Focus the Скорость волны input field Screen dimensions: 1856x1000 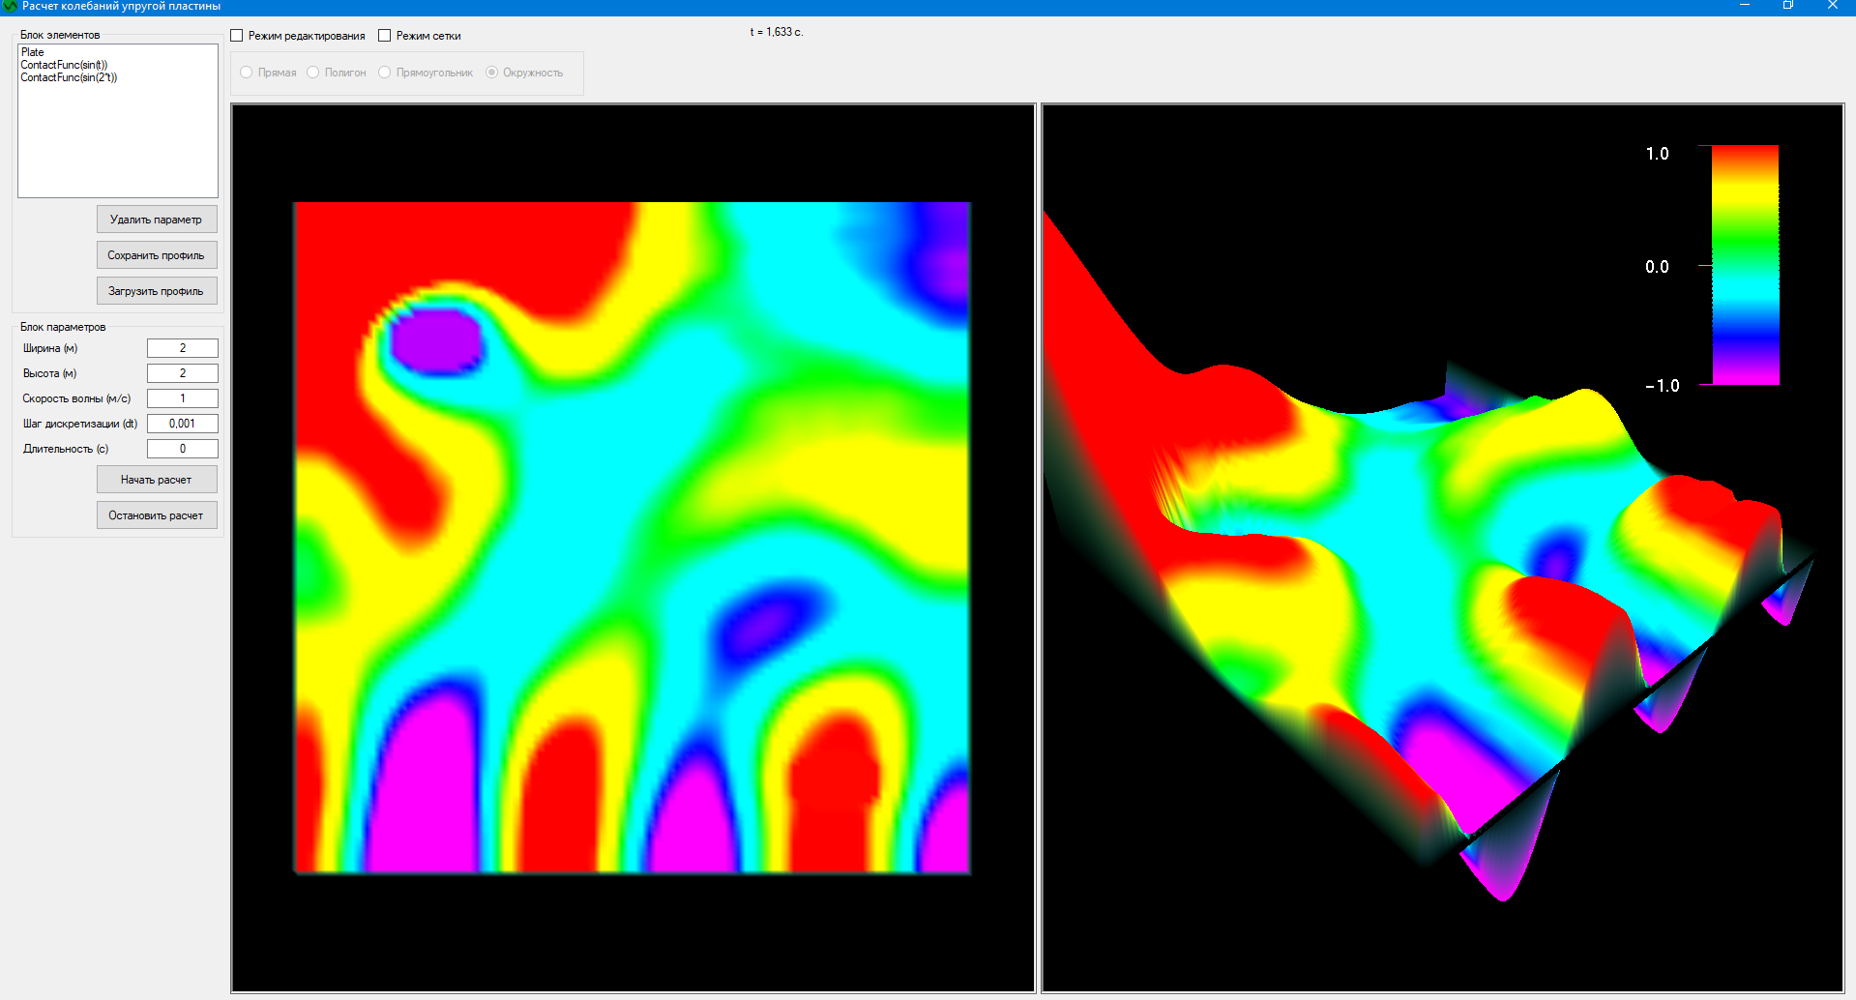point(183,398)
